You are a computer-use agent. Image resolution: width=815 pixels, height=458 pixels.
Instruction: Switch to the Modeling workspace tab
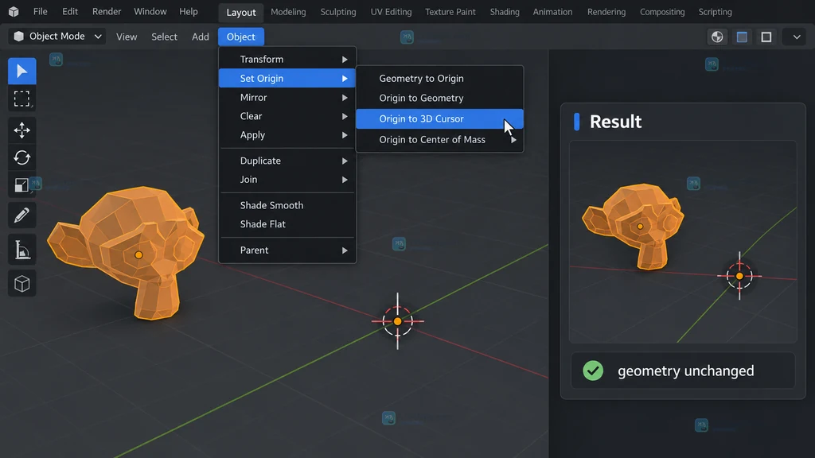288,12
